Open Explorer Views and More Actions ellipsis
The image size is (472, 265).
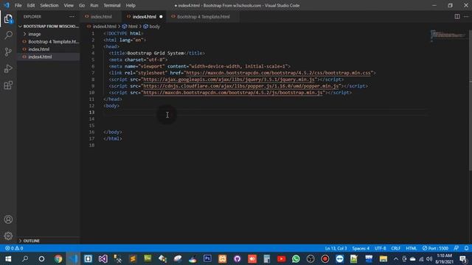(x=72, y=16)
